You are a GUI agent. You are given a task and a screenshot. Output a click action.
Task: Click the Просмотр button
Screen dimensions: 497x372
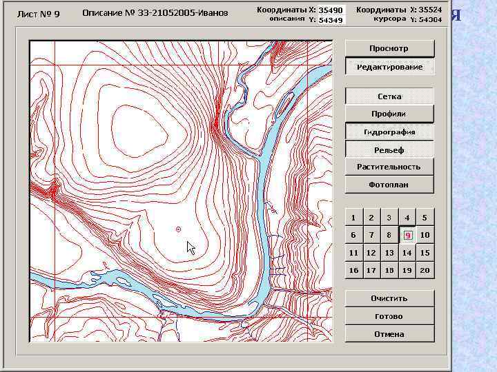[x=389, y=49]
